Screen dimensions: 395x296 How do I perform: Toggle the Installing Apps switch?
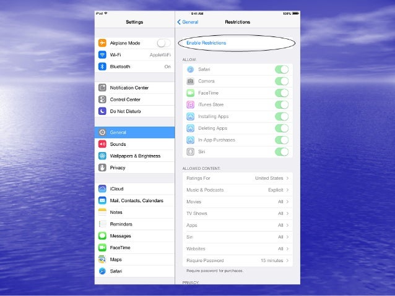point(282,116)
